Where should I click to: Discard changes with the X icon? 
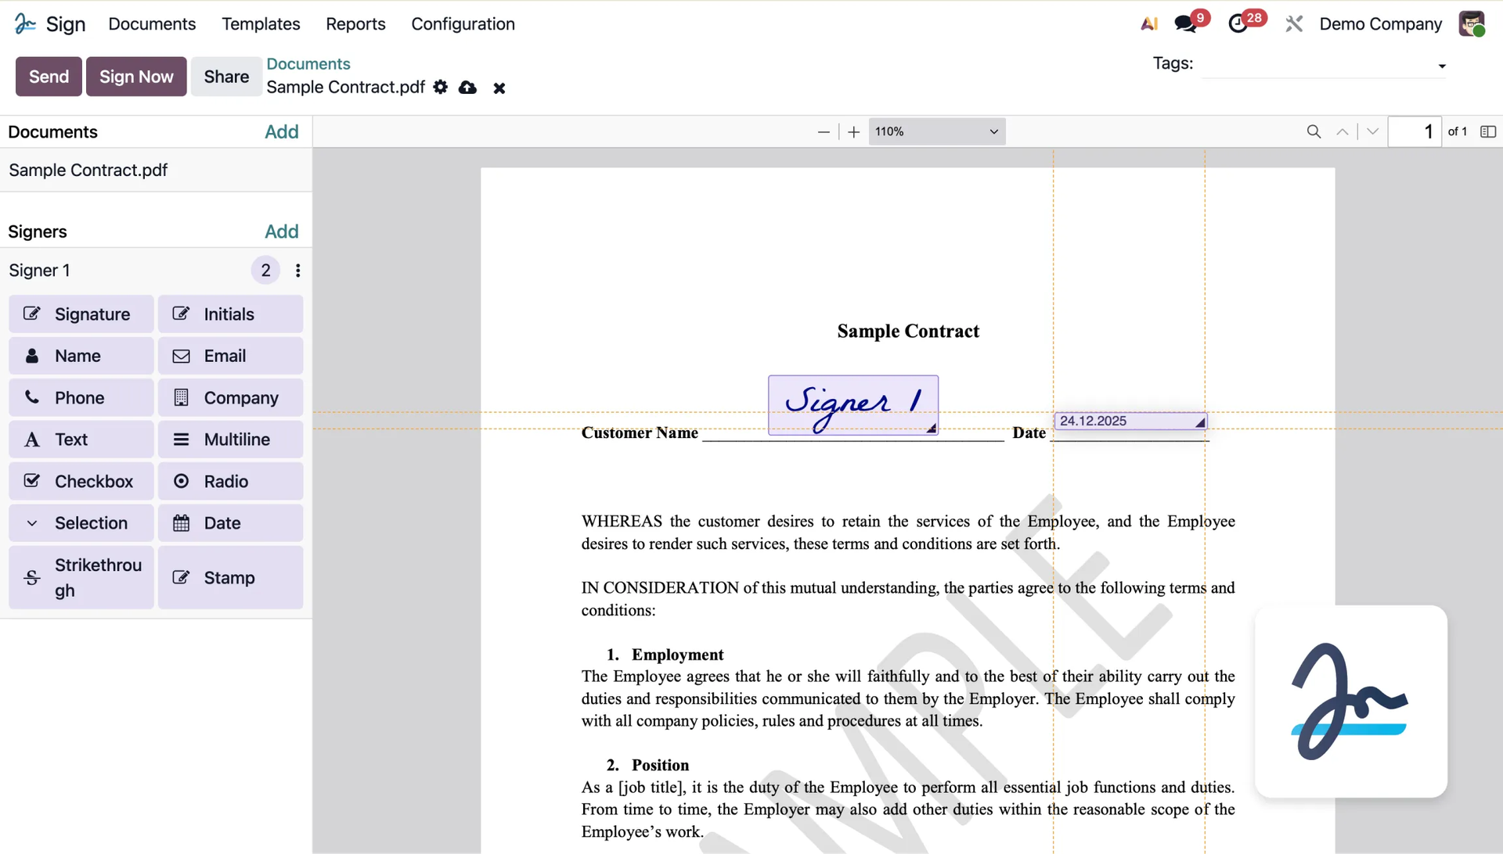pos(499,88)
